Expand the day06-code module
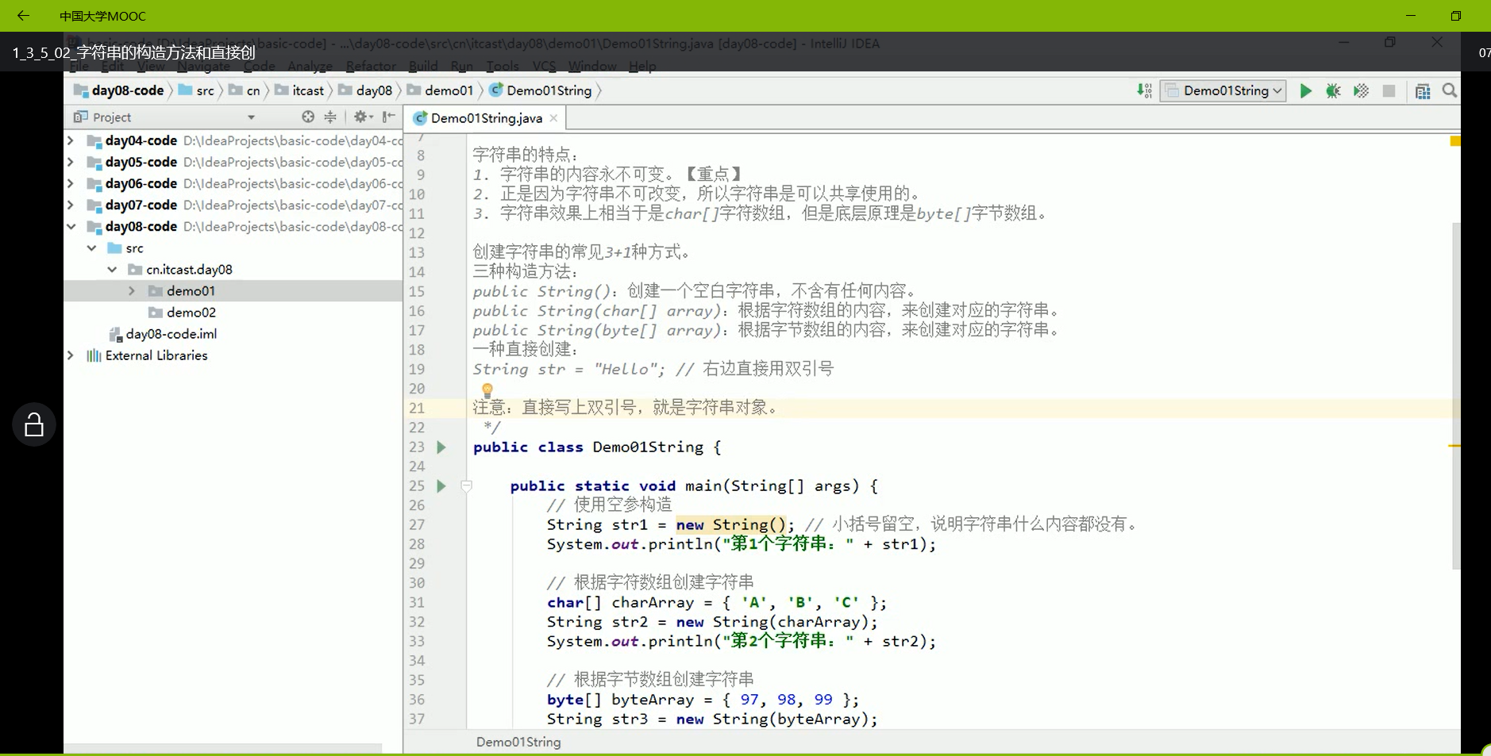Image resolution: width=1491 pixels, height=756 pixels. click(71, 183)
